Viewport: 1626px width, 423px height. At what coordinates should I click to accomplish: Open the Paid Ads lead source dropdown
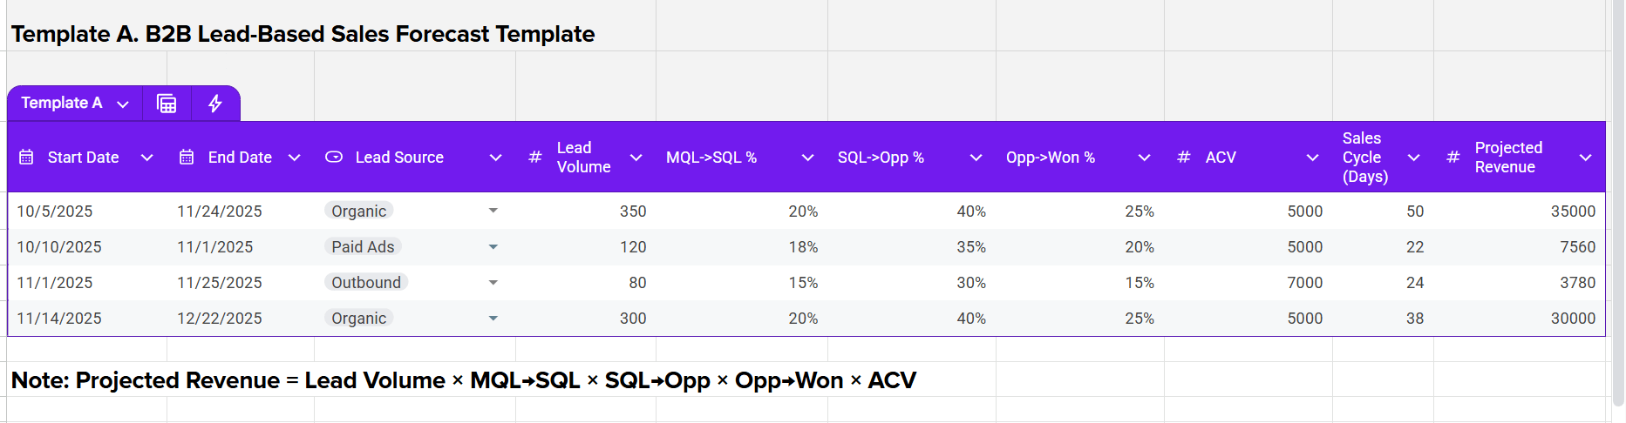tap(493, 247)
